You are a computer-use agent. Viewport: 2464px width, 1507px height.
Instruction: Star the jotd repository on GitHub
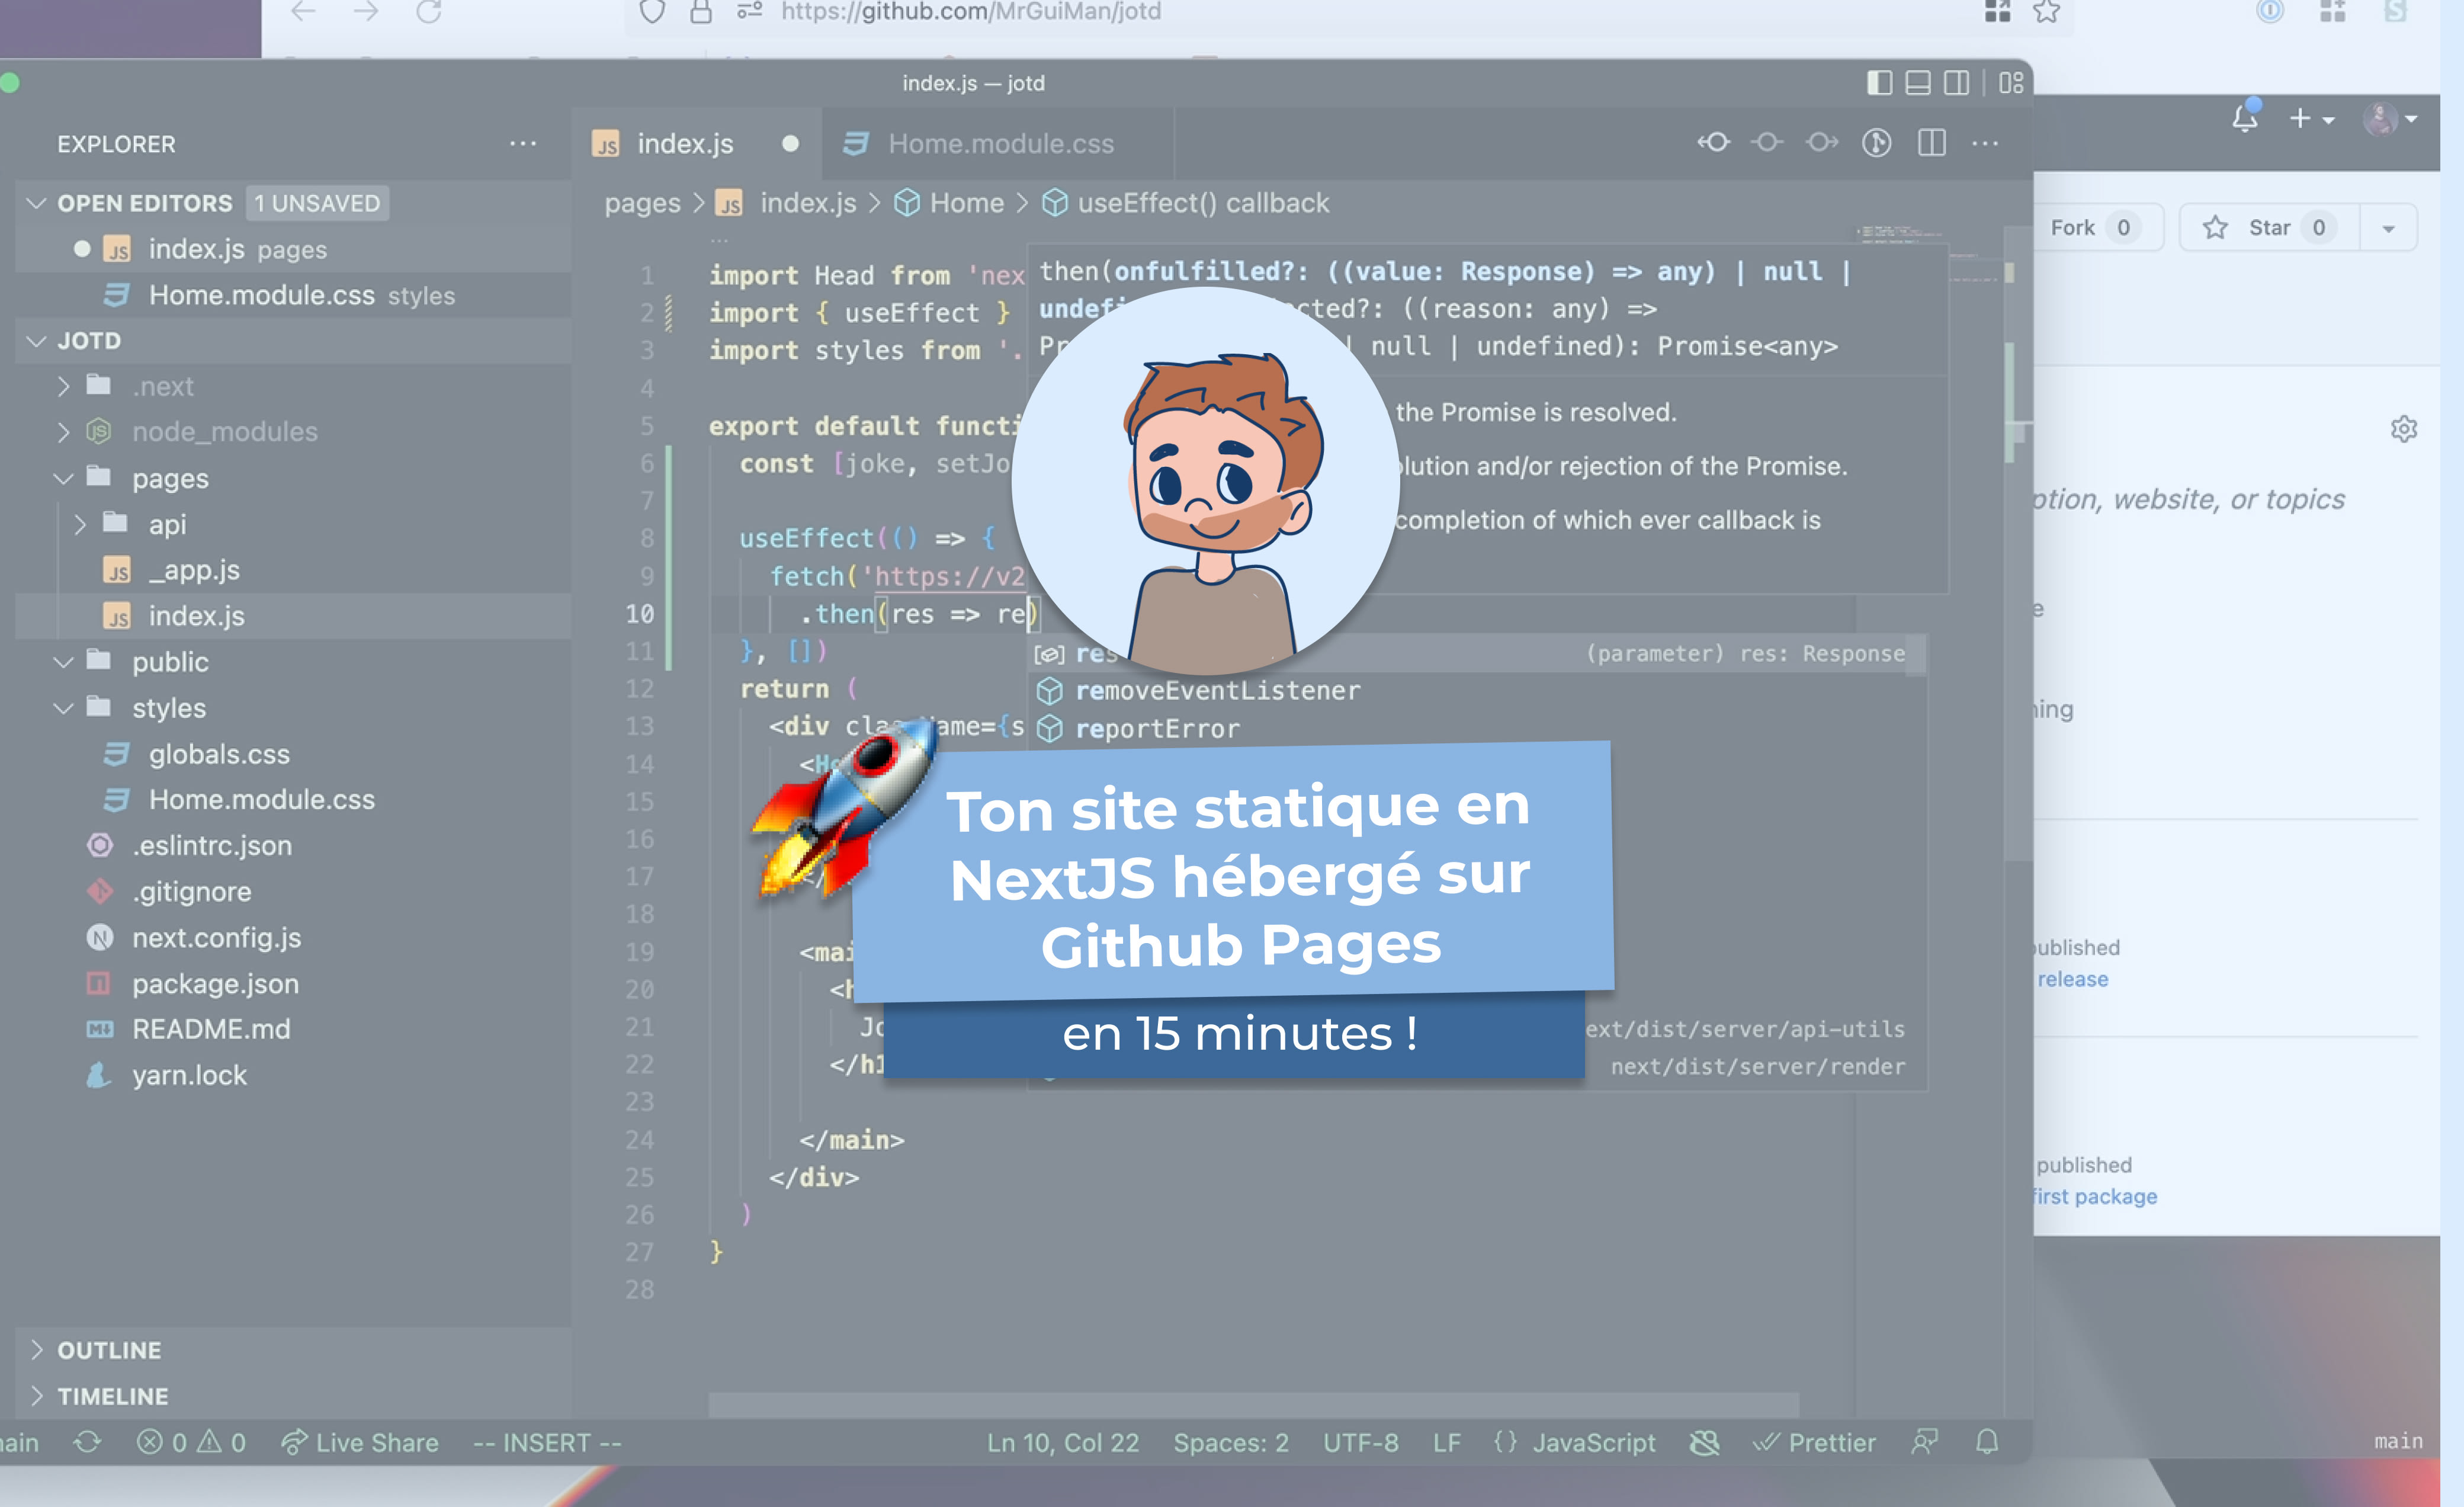point(2265,227)
